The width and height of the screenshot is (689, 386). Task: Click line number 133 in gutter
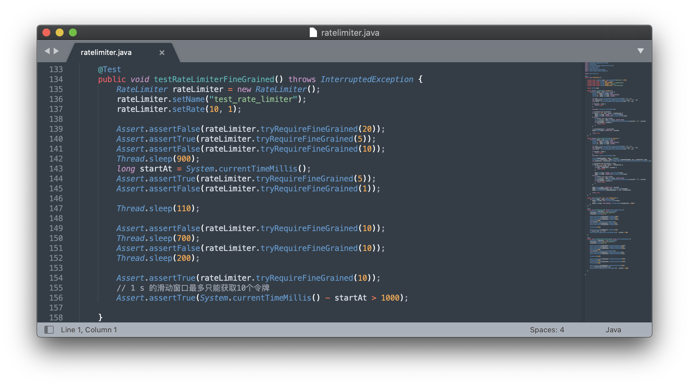coord(56,70)
